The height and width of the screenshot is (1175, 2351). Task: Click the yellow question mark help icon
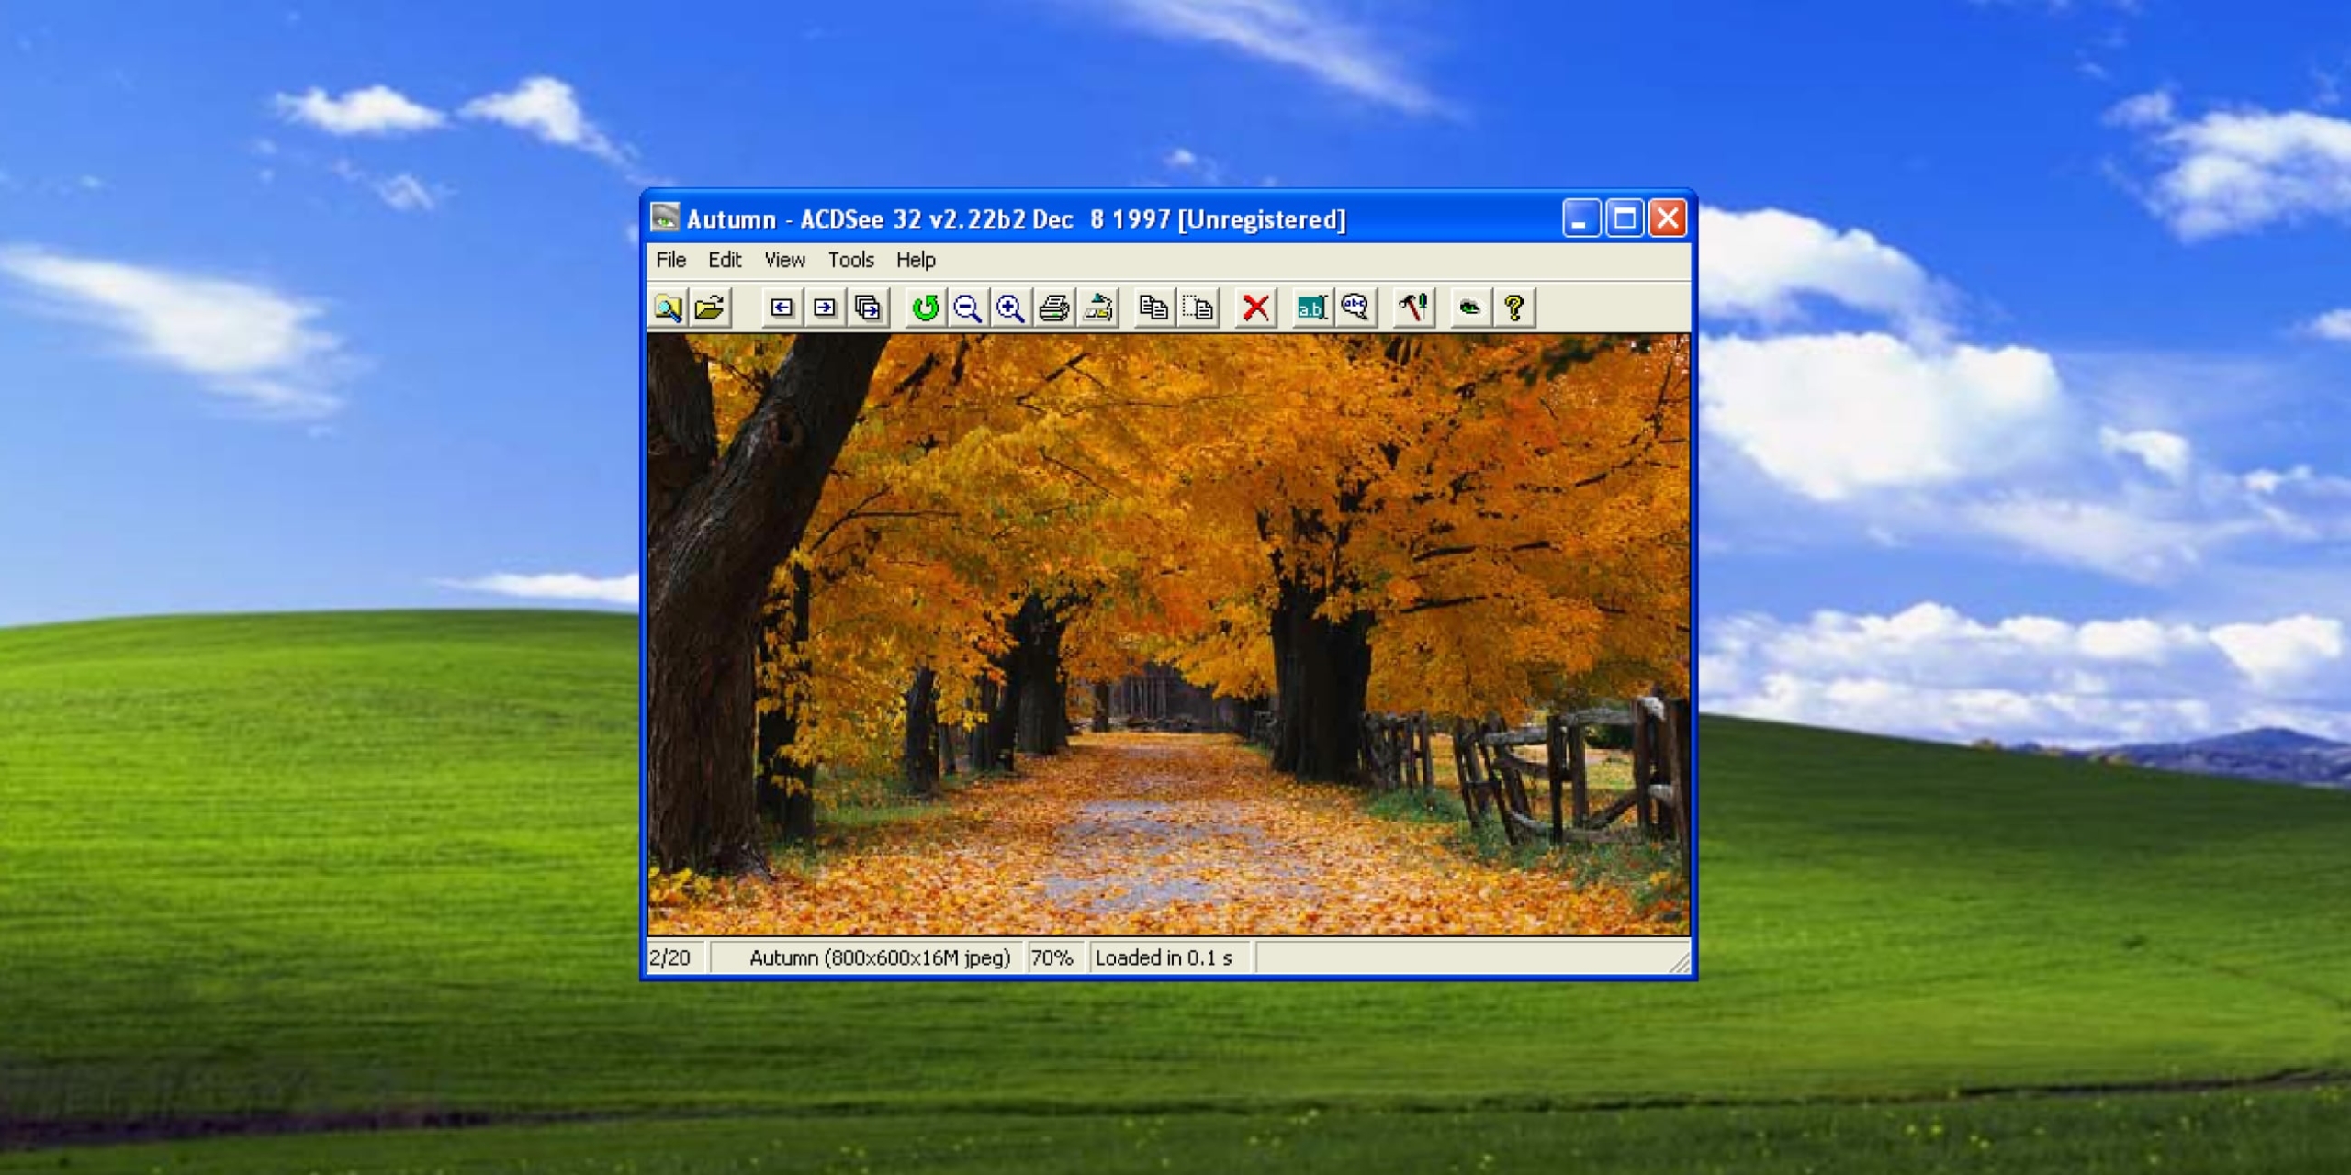1513,308
